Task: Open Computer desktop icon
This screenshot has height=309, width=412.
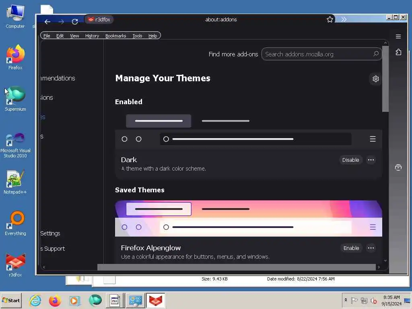Action: 15,16
